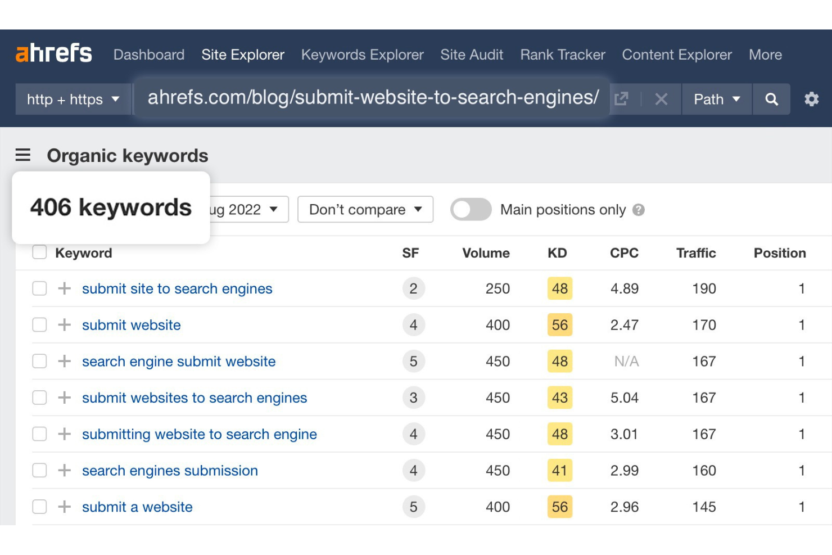Open the settings gear icon
832x555 pixels.
tap(812, 99)
